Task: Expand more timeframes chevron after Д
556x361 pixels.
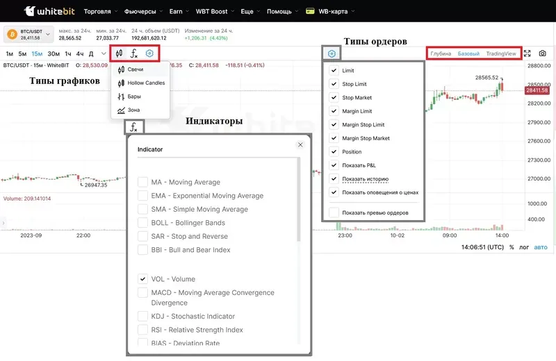Action: point(104,53)
